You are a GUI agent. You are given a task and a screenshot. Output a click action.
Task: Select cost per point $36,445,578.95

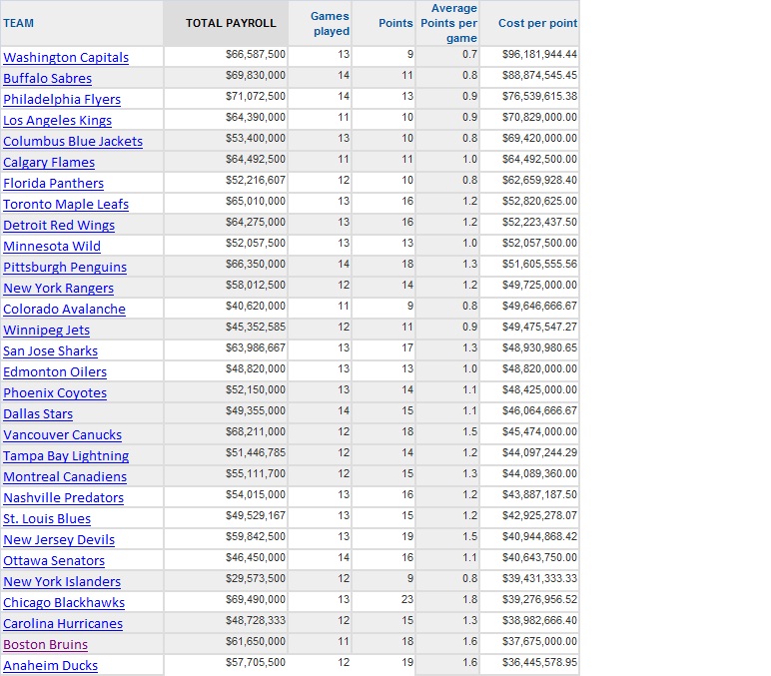click(x=539, y=662)
